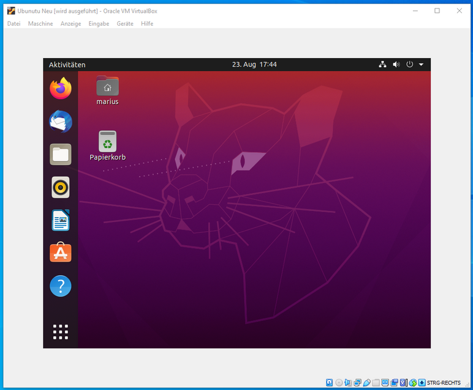
Task: Show all applications grid
Action: [61, 332]
